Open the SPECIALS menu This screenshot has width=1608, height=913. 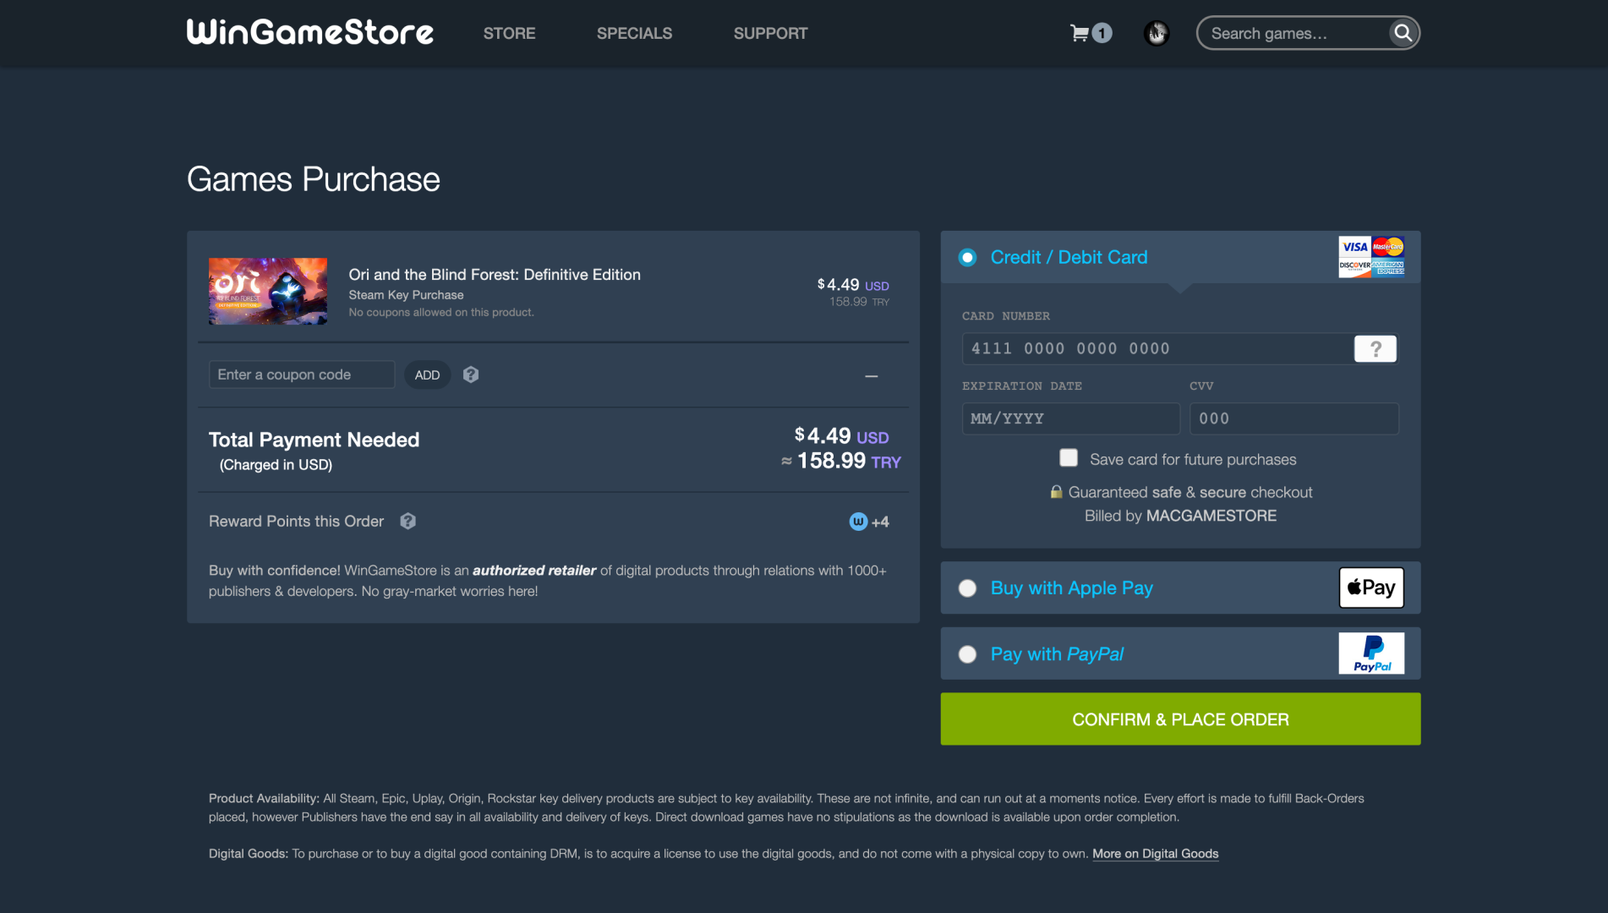[x=634, y=33]
